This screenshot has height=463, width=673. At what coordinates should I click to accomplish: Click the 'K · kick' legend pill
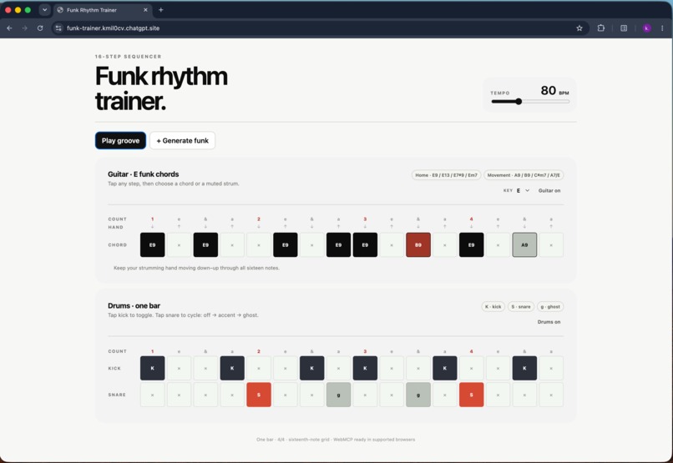493,306
